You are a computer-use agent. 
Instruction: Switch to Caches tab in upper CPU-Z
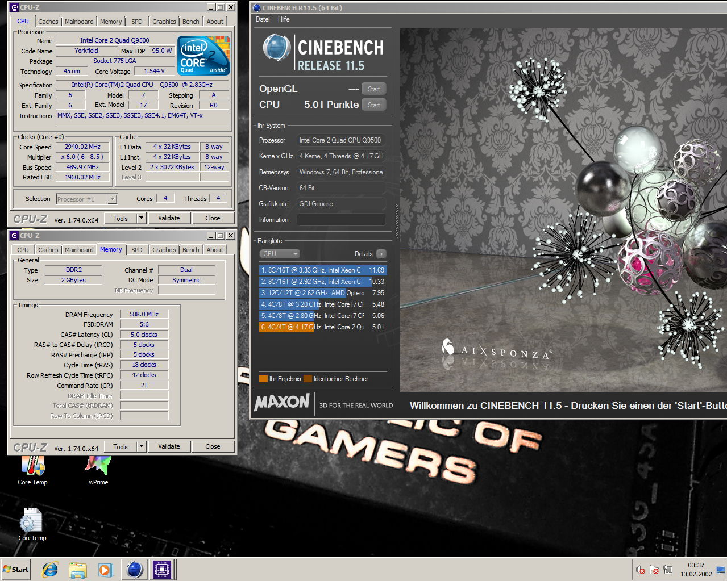48,22
